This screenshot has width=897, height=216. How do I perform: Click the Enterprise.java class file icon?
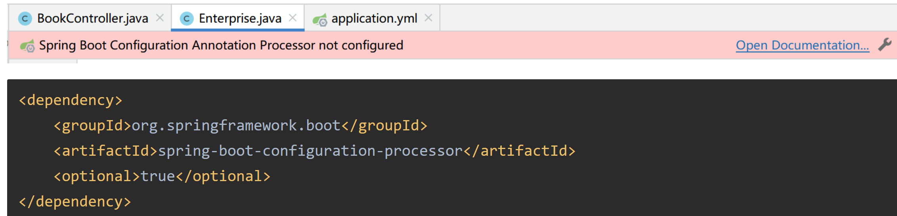tap(187, 19)
